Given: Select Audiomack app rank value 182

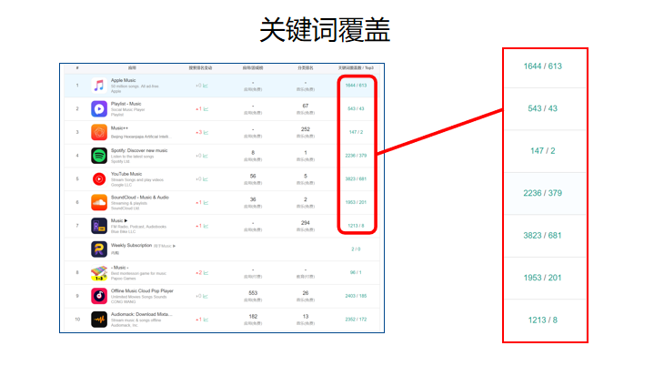Looking at the screenshot, I should (253, 316).
